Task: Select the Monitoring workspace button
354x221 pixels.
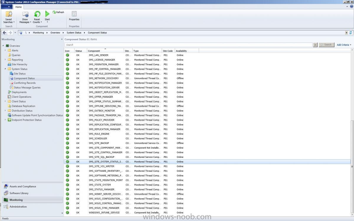Action: tap(32, 200)
